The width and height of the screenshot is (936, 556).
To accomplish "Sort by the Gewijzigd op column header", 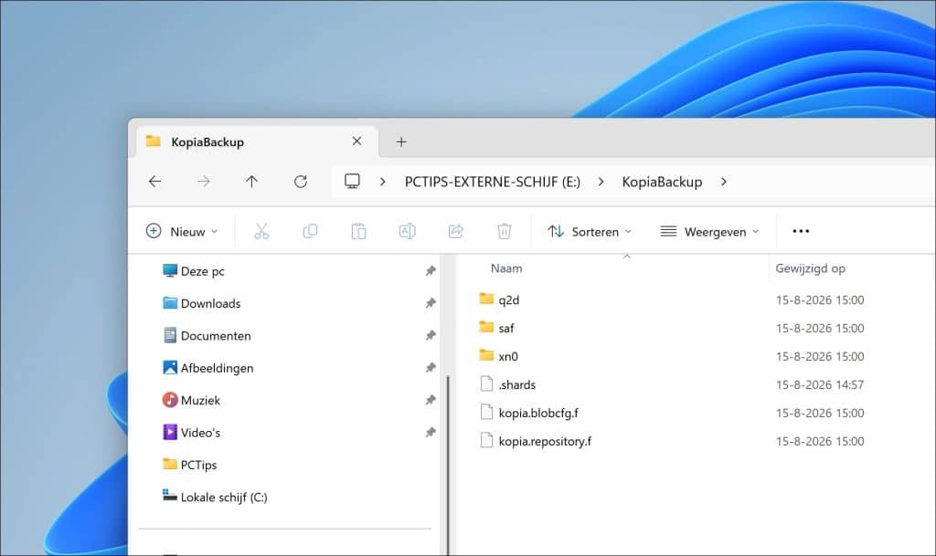I will 810,268.
